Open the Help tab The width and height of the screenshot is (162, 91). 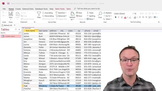[x=51, y=9]
